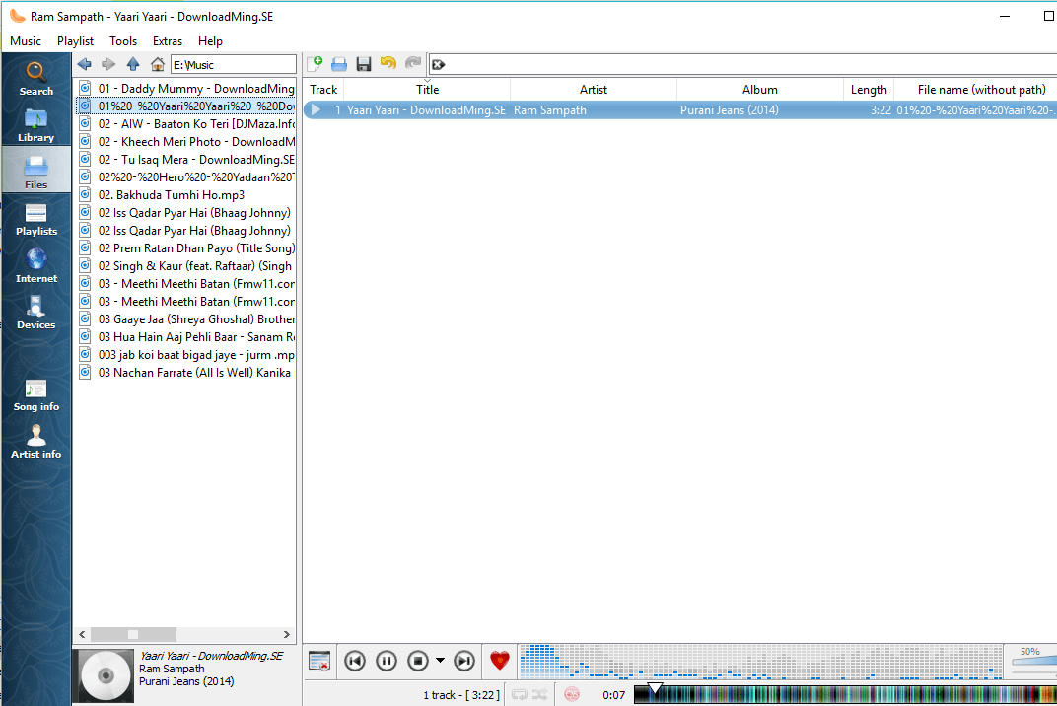Click the new playlist icon
The width and height of the screenshot is (1057, 706).
pyautogui.click(x=315, y=64)
